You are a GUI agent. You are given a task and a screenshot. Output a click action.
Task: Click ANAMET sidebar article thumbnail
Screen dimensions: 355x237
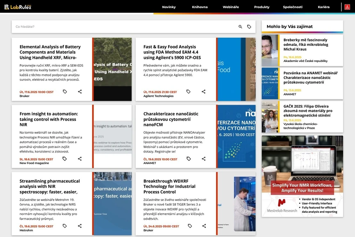click(270, 83)
